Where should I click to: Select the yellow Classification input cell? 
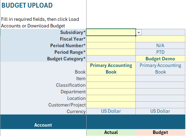point(111,85)
